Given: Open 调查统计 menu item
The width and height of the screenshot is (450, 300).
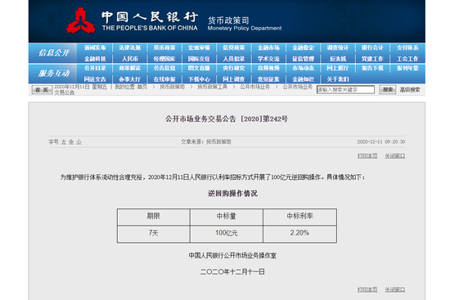Looking at the screenshot, I should tap(338, 47).
